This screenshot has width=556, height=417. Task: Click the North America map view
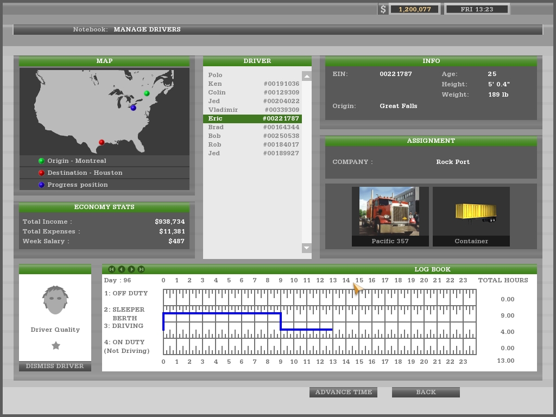pyautogui.click(x=104, y=111)
